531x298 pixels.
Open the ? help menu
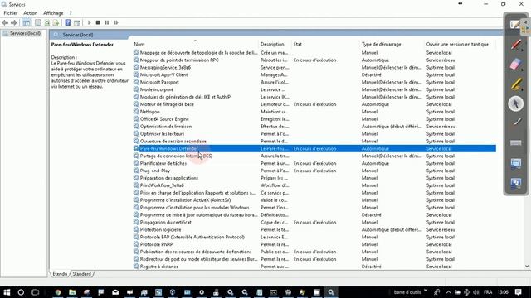(71, 13)
